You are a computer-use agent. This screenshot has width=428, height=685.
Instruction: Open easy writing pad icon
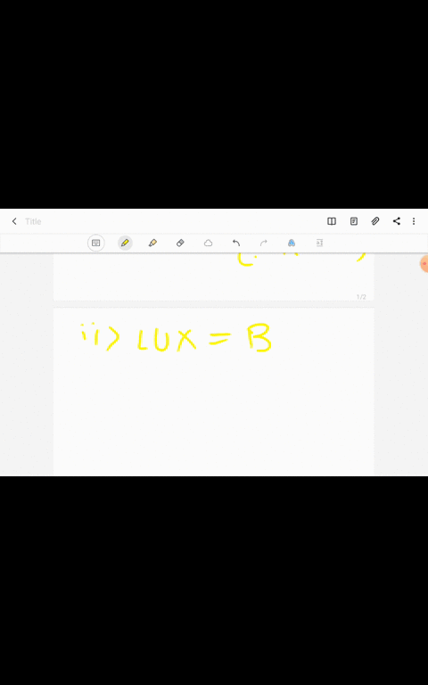(x=319, y=243)
